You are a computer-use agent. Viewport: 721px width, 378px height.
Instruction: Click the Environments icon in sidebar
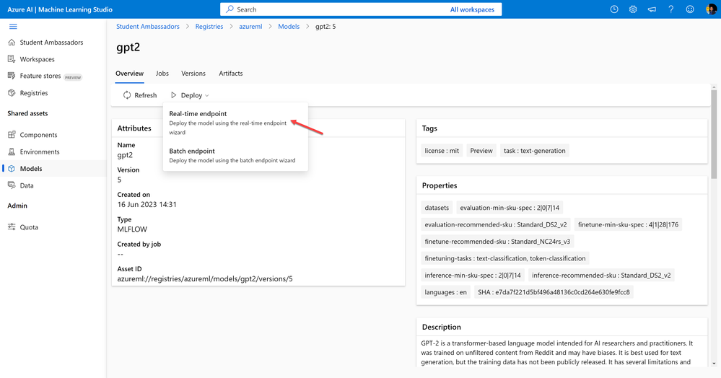pos(12,151)
